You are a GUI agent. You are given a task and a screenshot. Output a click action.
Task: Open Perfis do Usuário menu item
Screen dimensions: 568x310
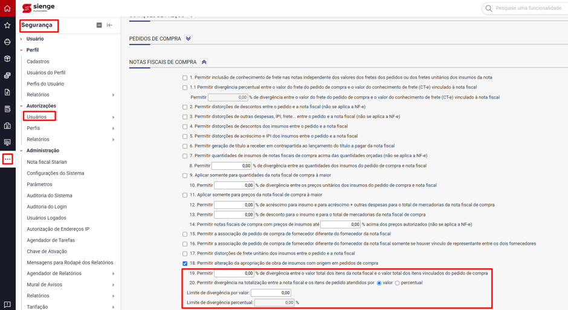(45, 83)
